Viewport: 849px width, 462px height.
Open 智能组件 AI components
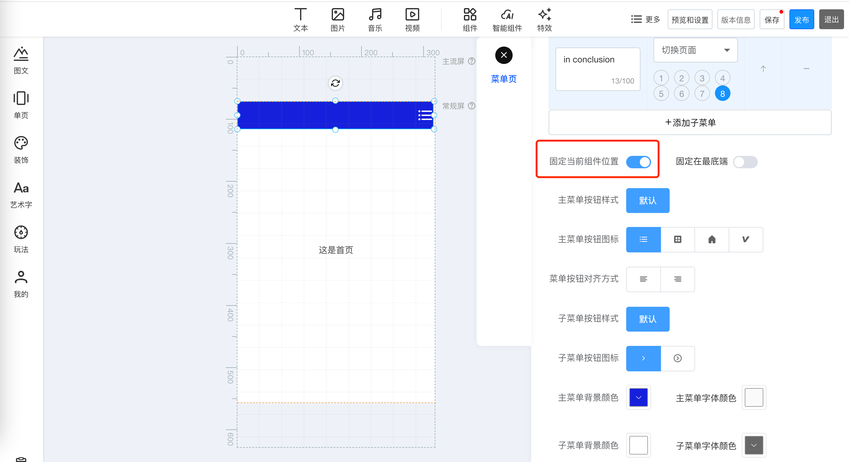(x=507, y=20)
